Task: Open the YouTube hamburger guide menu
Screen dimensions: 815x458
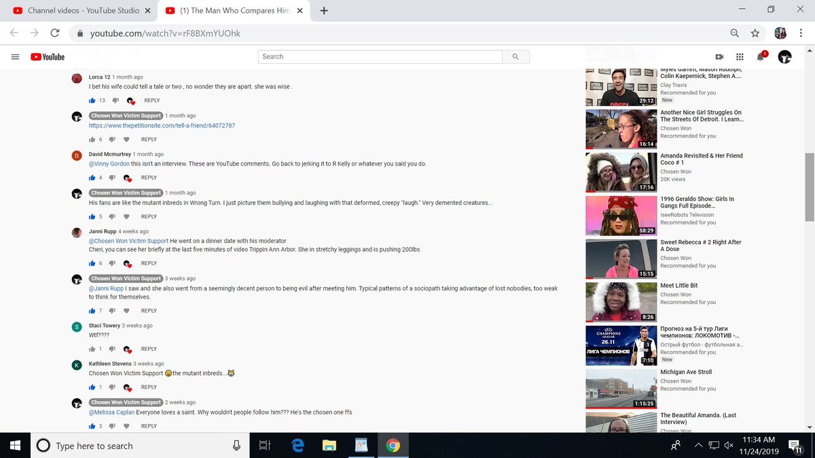Action: (x=15, y=57)
